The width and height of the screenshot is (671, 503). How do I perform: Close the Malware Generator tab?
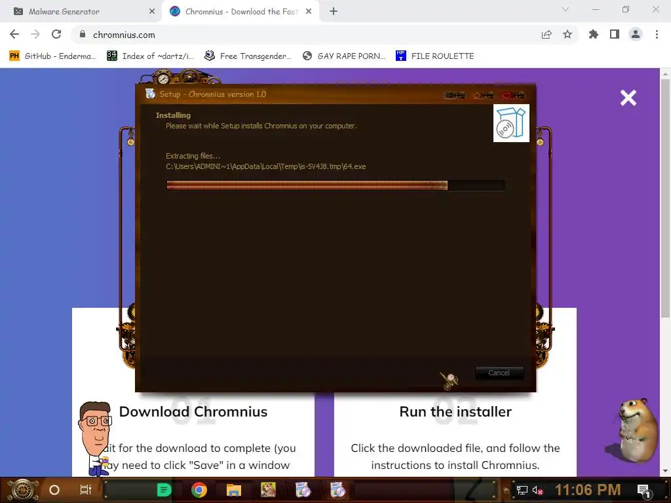pyautogui.click(x=151, y=12)
